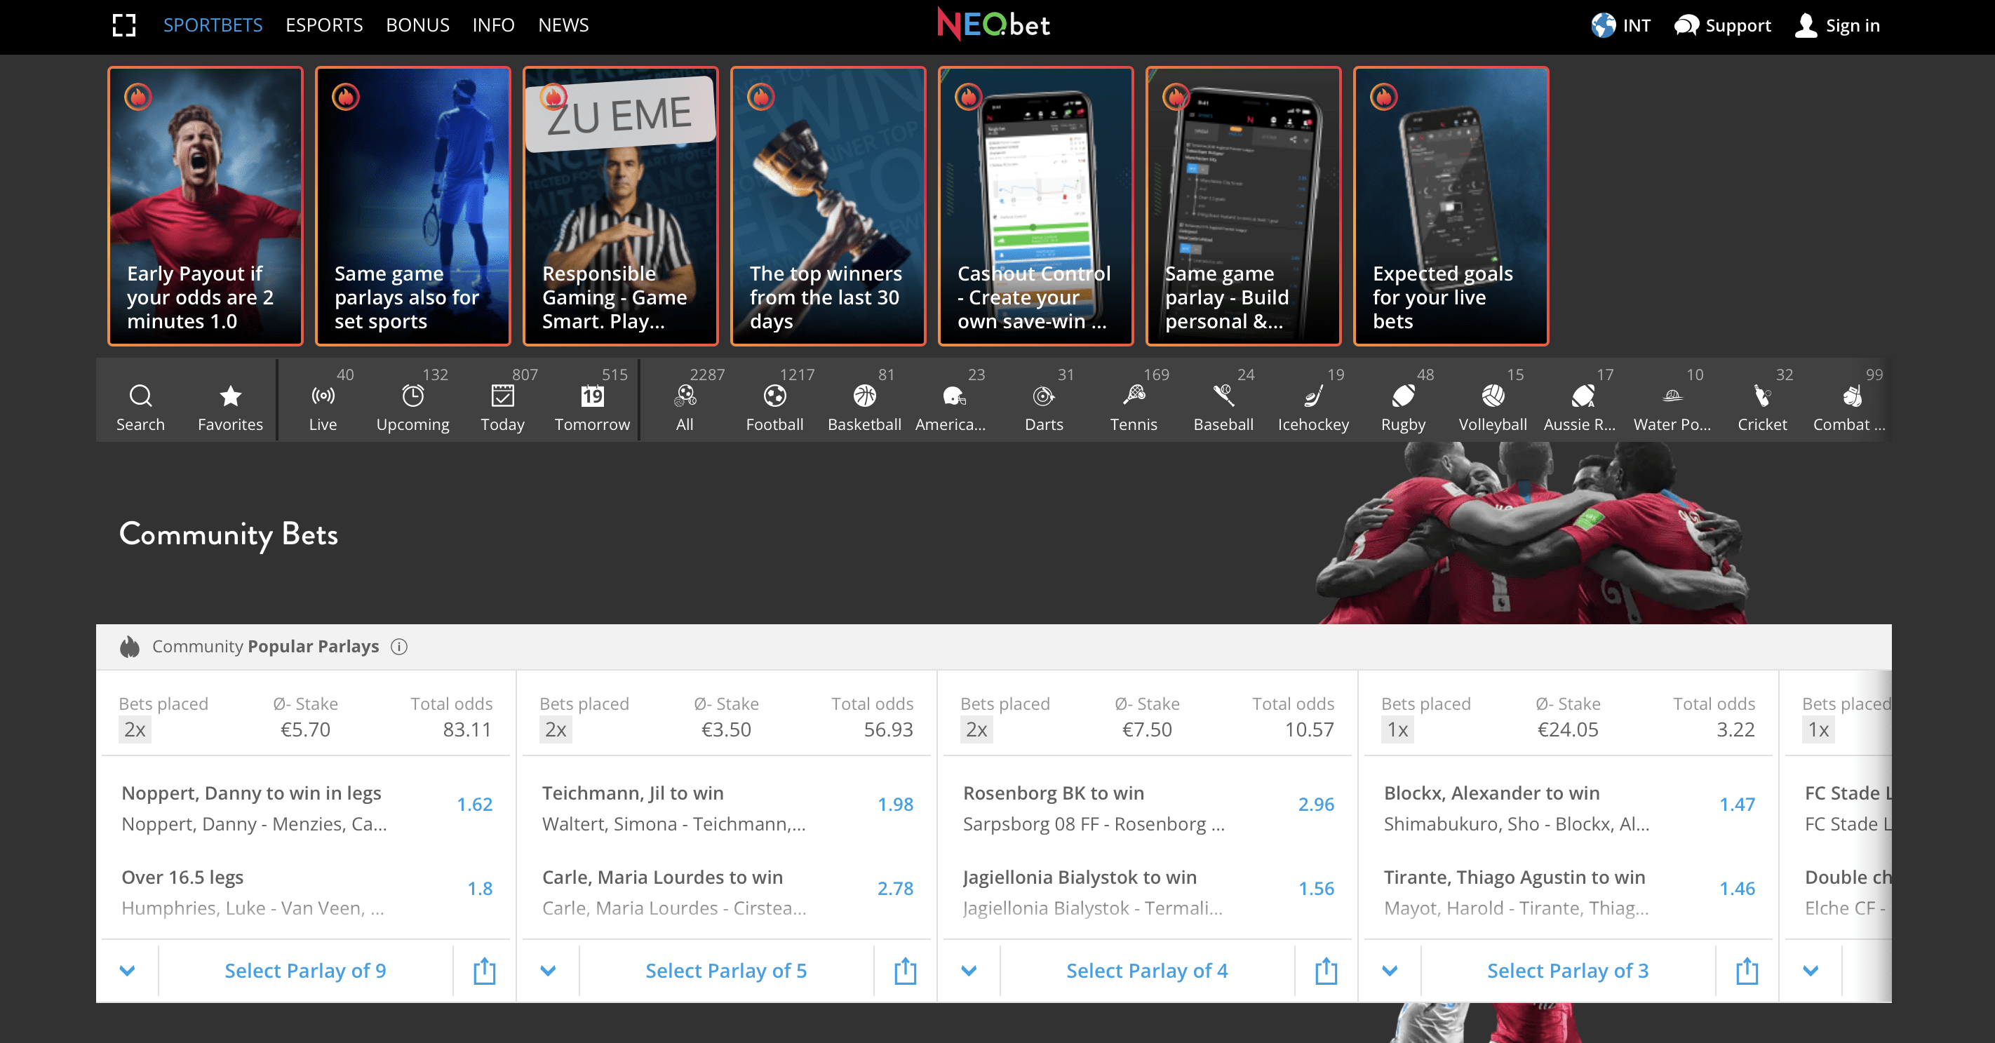Open the BONUS menu item
This screenshot has width=1995, height=1043.
pos(417,25)
